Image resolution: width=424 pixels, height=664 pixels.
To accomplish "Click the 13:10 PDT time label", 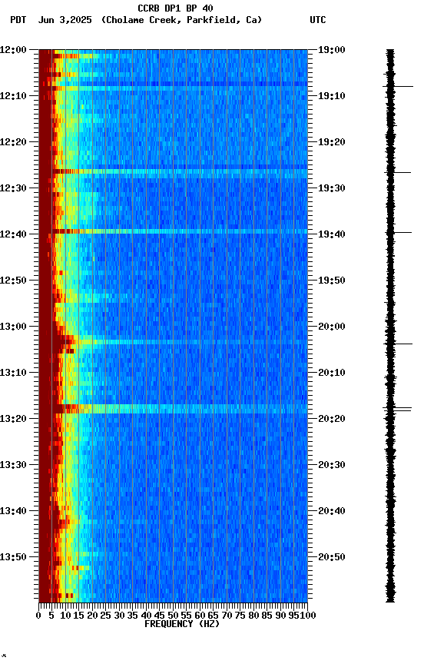I will click(13, 373).
